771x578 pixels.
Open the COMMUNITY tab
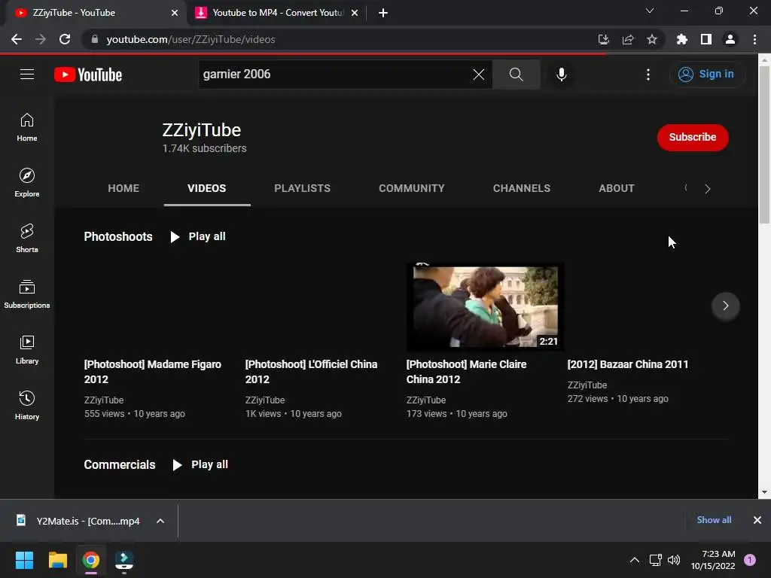[412, 188]
